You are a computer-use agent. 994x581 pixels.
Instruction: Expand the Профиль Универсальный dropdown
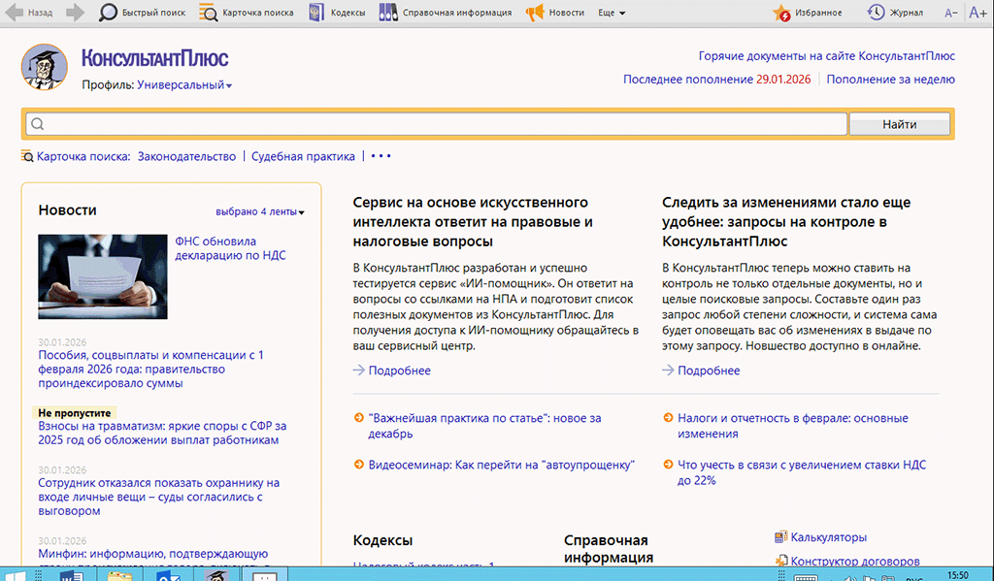tap(184, 85)
